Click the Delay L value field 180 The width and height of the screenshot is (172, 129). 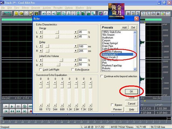point(83,46)
